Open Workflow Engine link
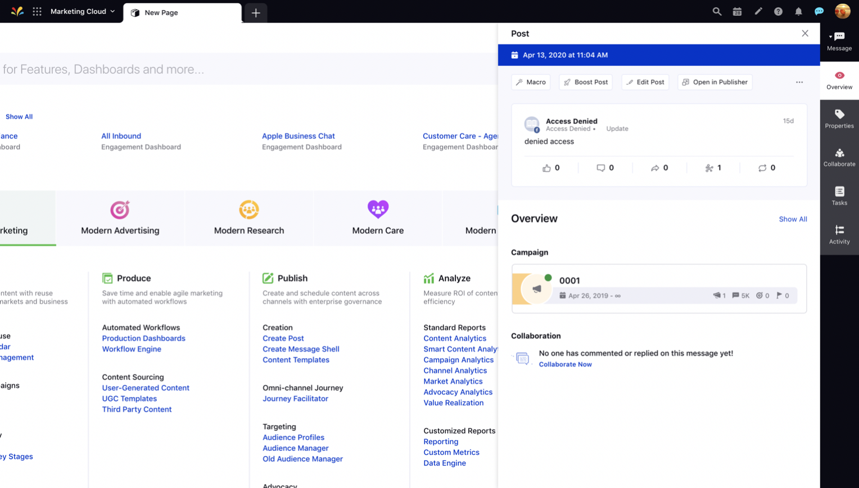The image size is (859, 488). [132, 349]
